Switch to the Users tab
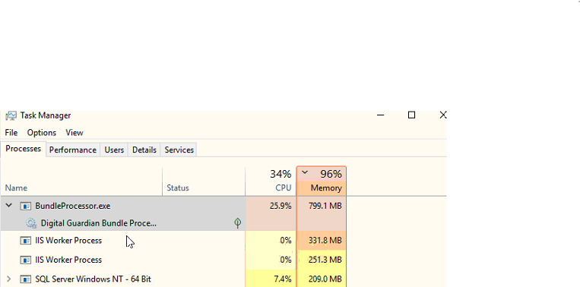580x287 pixels. 114,150
